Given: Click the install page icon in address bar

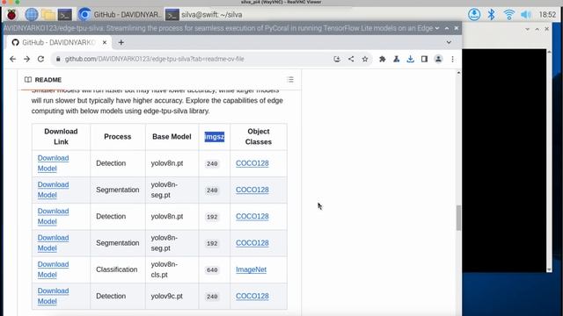Looking at the screenshot, I should [337, 59].
